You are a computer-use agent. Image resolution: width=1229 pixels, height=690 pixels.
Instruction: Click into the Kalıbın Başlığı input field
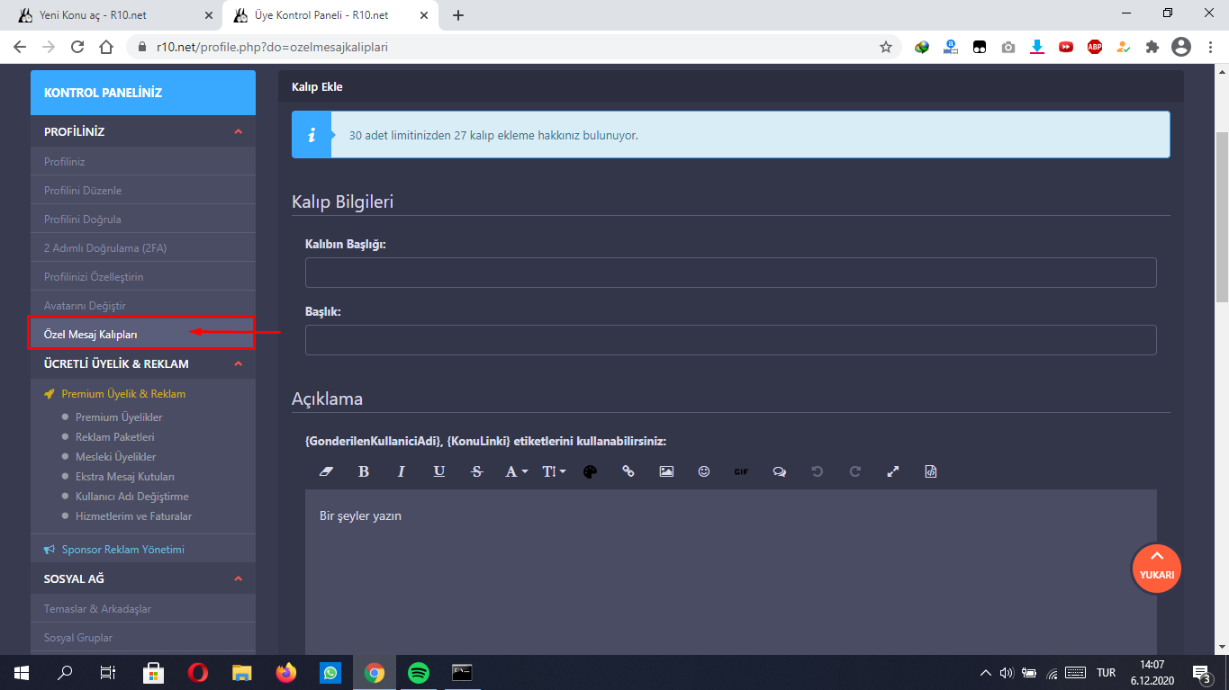730,273
